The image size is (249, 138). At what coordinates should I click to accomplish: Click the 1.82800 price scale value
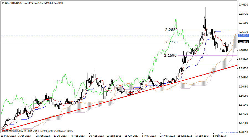point(243,123)
